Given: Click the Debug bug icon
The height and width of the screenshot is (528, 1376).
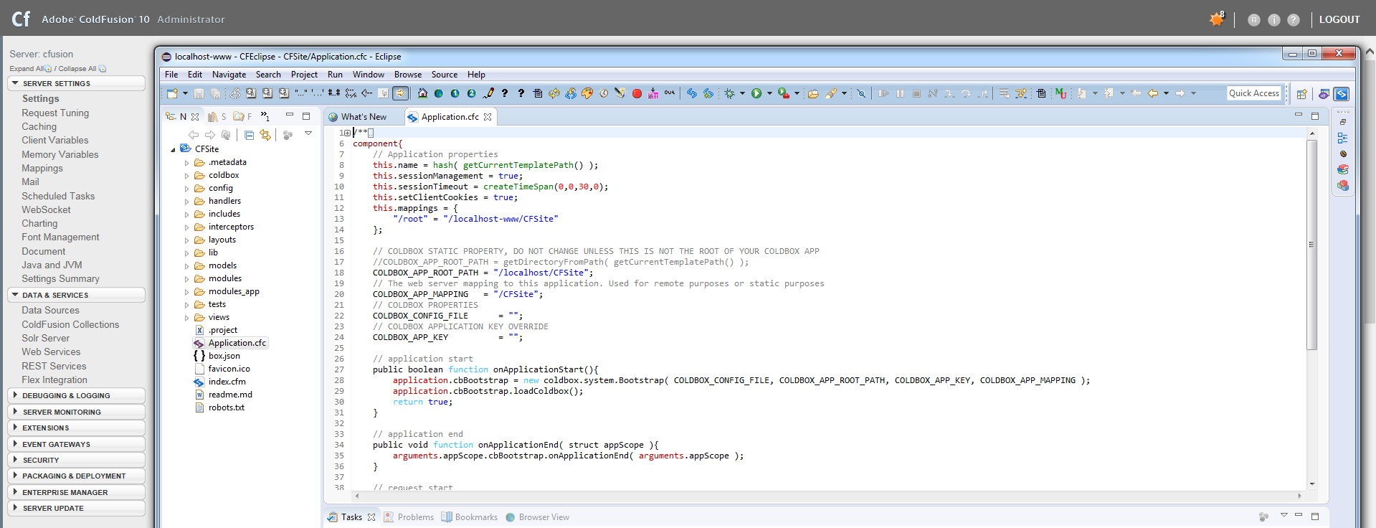Looking at the screenshot, I should pyautogui.click(x=729, y=93).
